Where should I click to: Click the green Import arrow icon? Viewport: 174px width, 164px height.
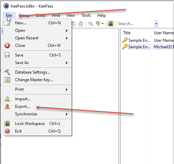coord(7,99)
